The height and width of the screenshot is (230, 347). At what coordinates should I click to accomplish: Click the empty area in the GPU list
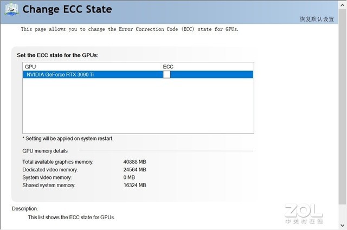[138, 106]
